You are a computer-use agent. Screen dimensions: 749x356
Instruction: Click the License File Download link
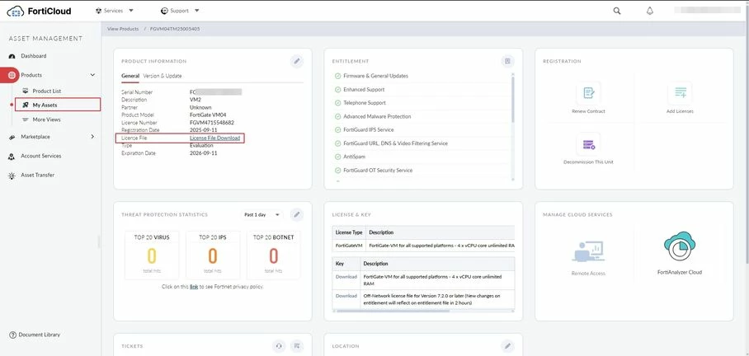click(x=214, y=138)
